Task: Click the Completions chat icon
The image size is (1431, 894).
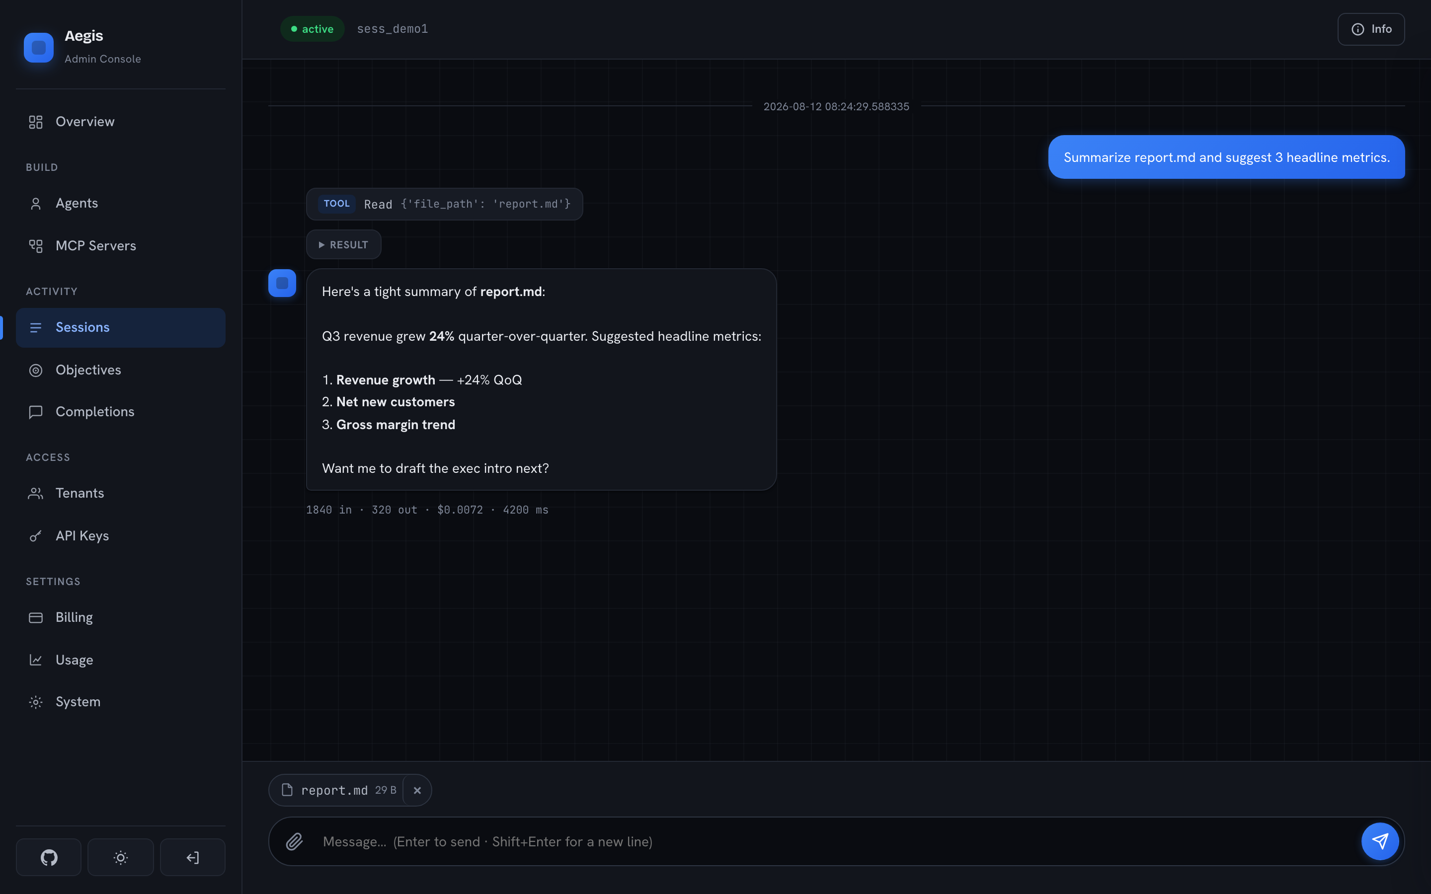Action: pos(35,412)
